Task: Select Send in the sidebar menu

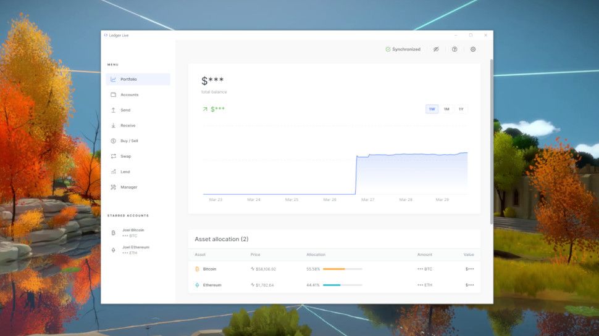Action: (138, 110)
